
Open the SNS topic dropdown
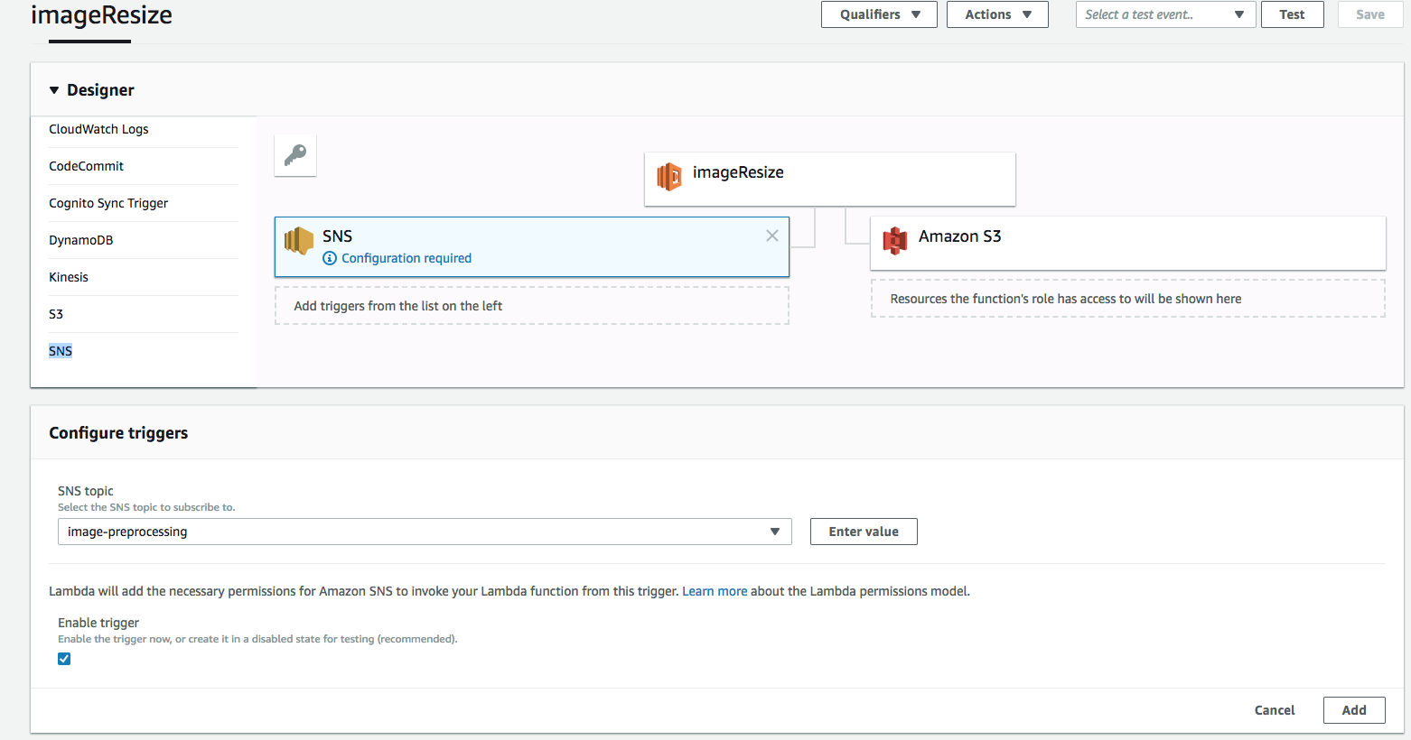pos(425,532)
